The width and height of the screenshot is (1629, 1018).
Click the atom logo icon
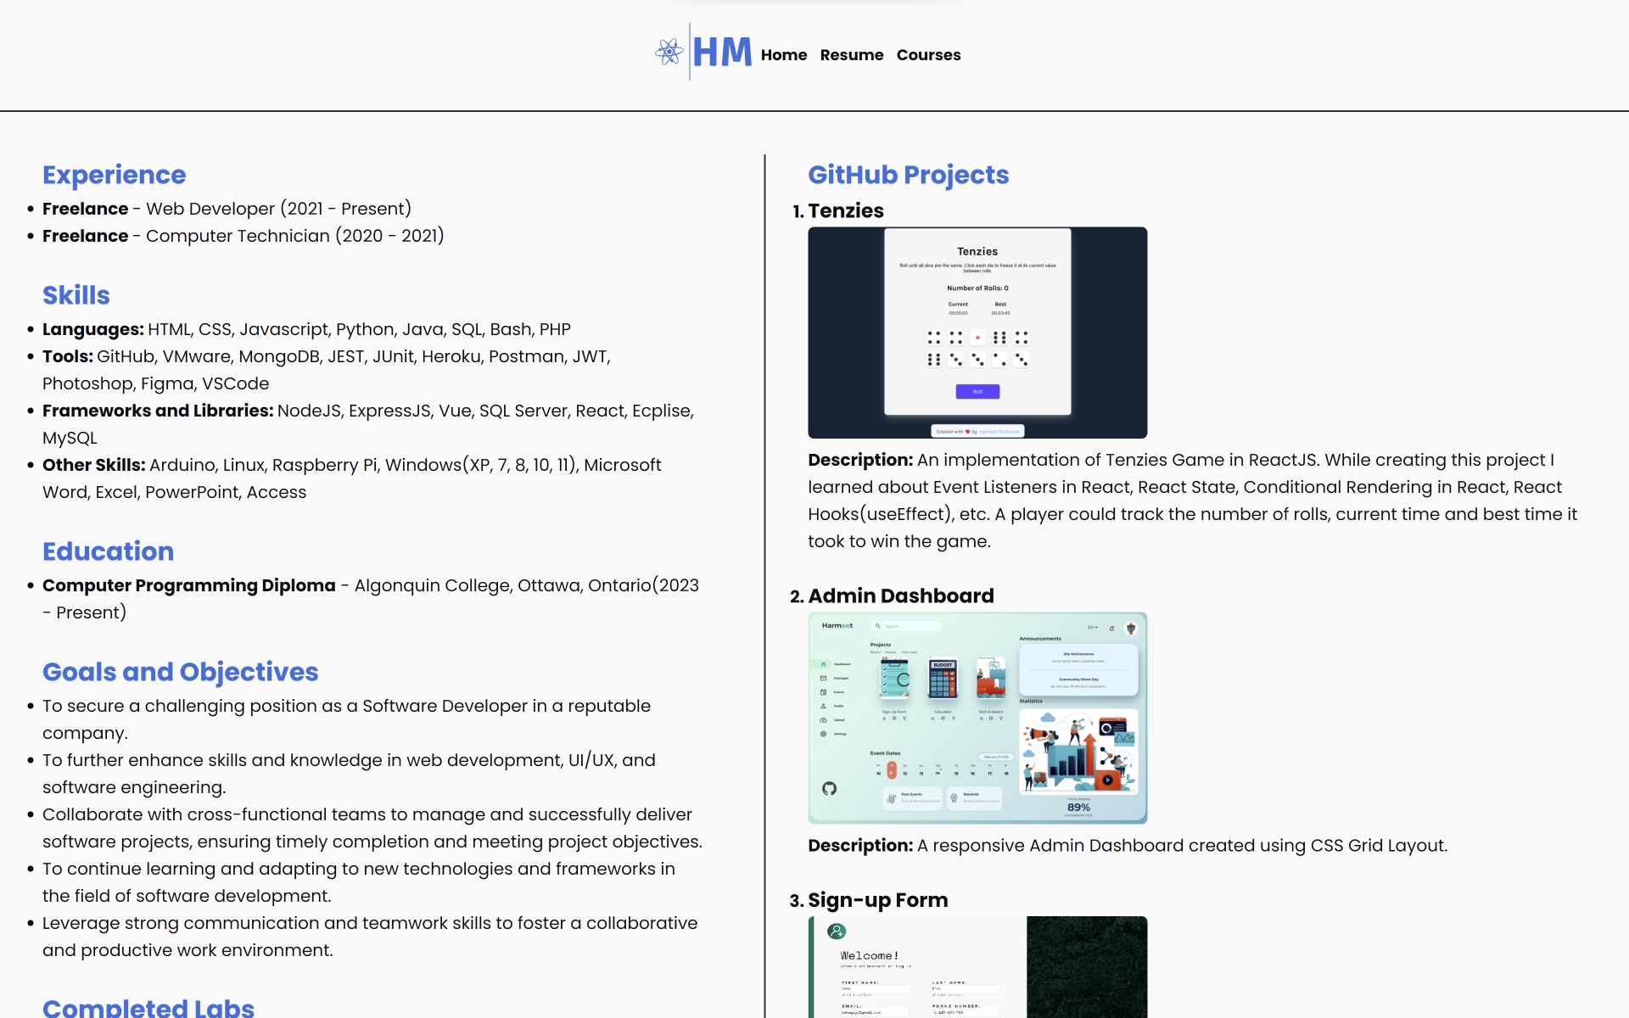pyautogui.click(x=669, y=52)
